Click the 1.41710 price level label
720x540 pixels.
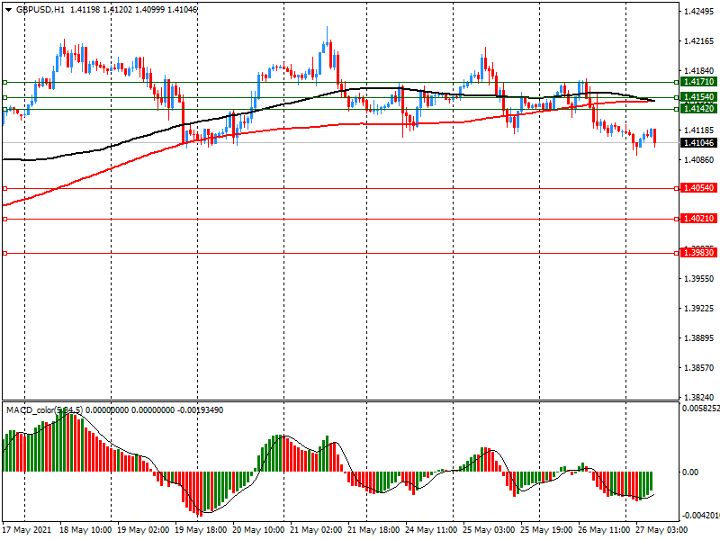697,82
